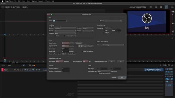Open the Apple menu

(2, 1)
